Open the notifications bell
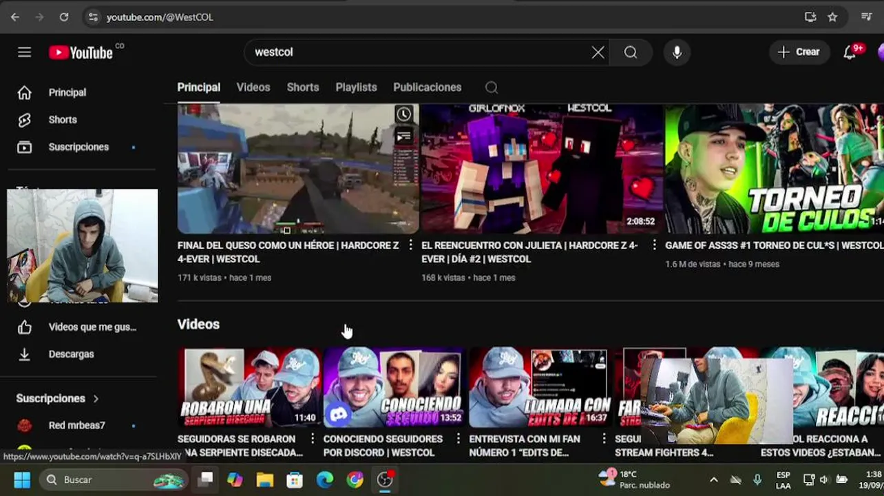 850,52
